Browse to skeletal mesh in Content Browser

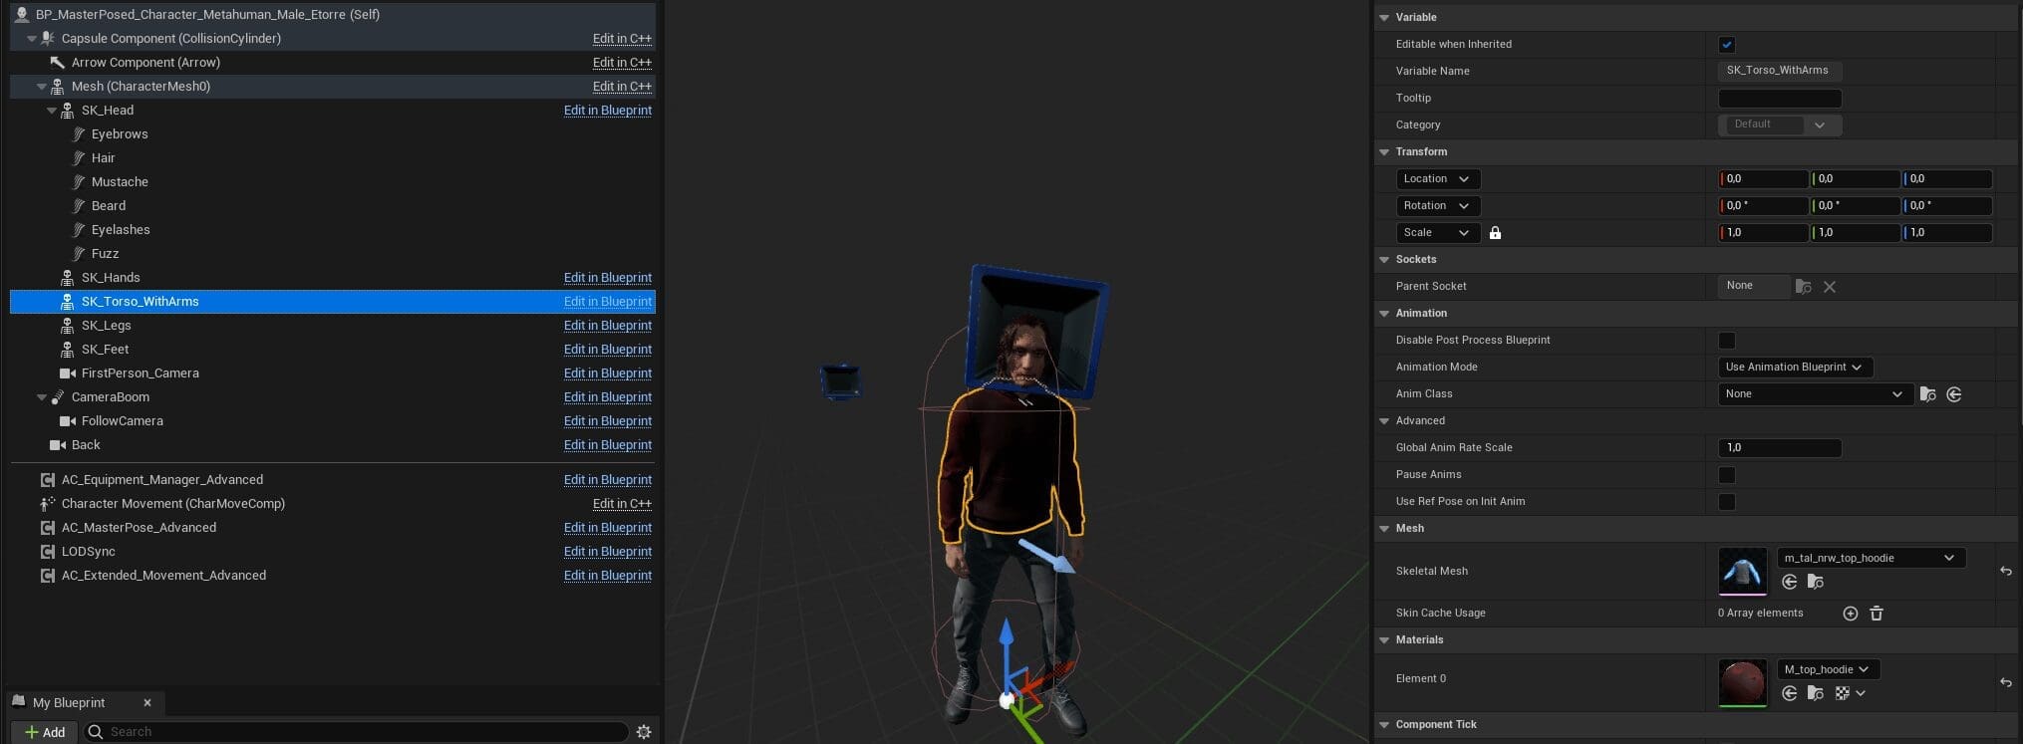coord(1815,582)
